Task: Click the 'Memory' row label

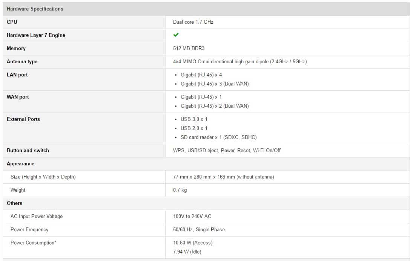Action: tap(16, 48)
